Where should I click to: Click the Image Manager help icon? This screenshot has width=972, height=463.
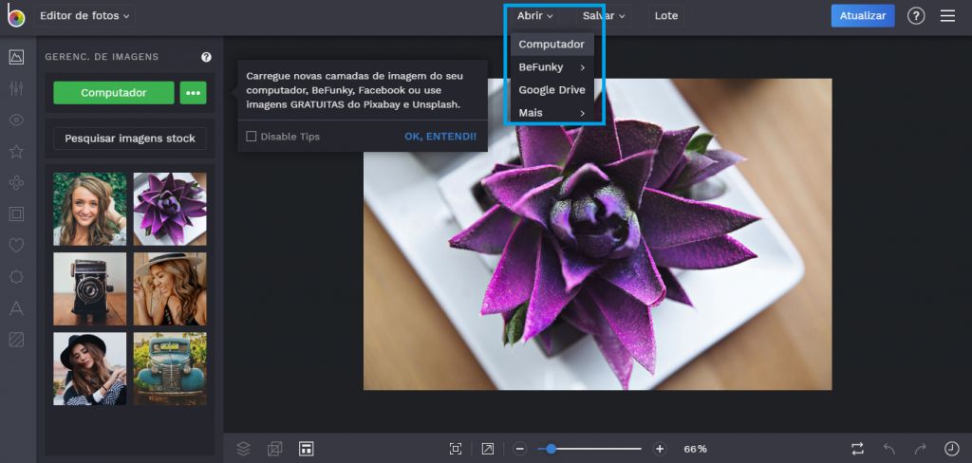tap(206, 57)
